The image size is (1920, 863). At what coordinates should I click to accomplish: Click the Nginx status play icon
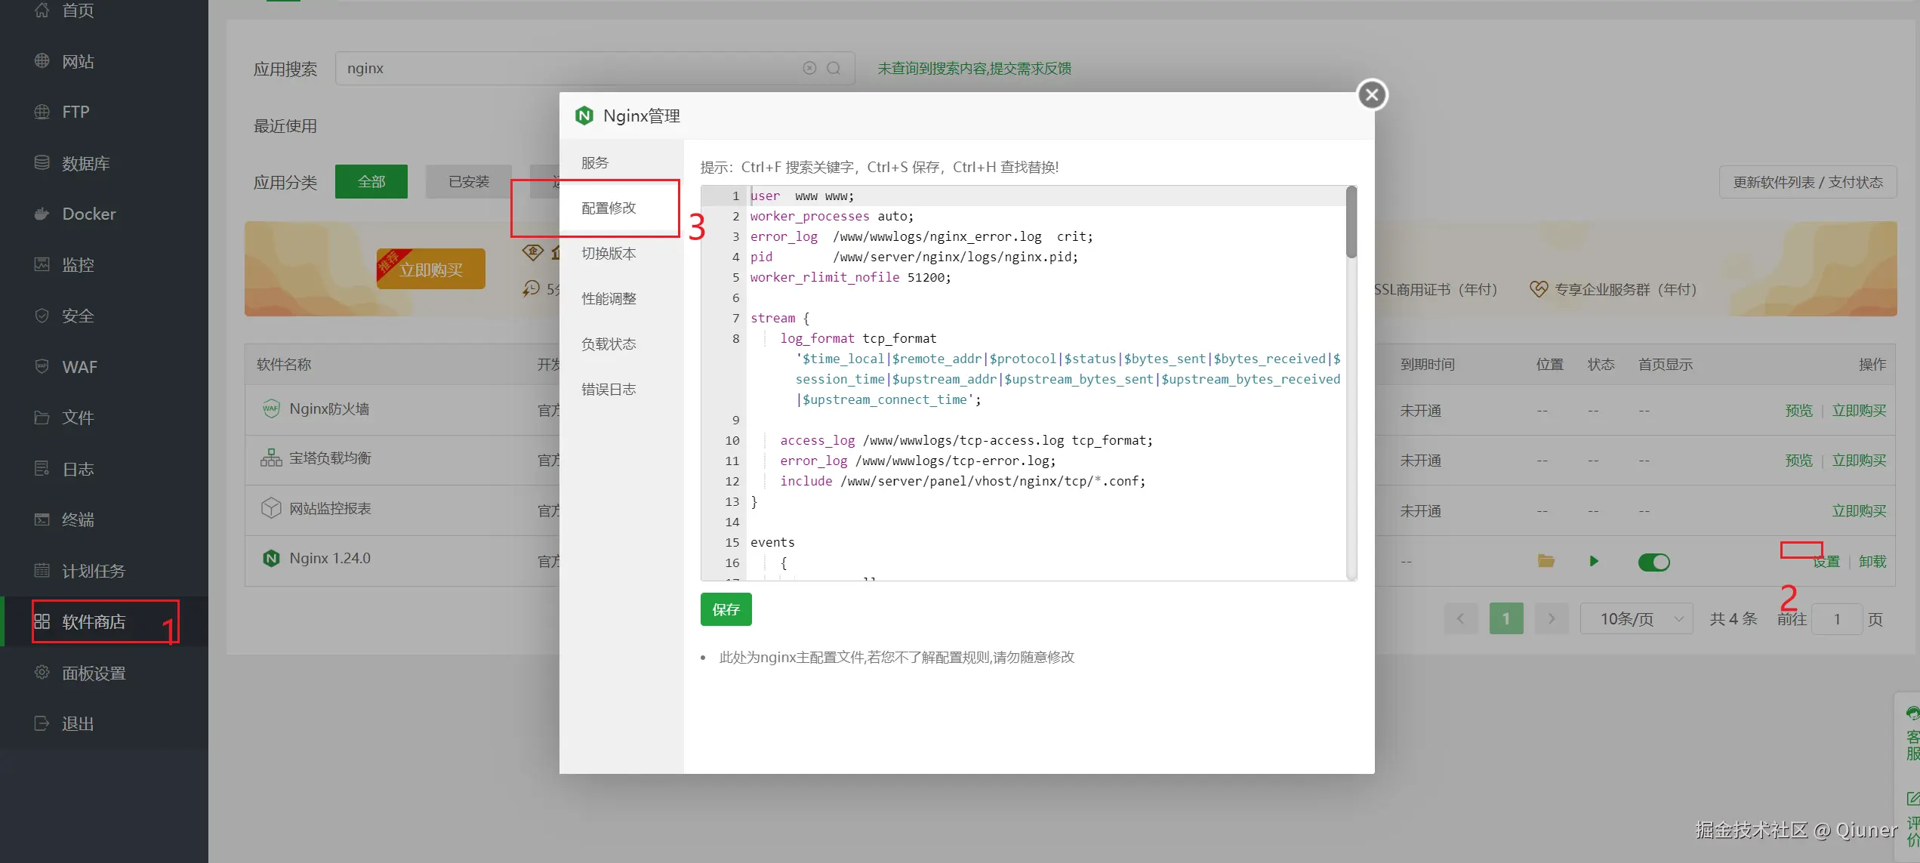[x=1593, y=561]
